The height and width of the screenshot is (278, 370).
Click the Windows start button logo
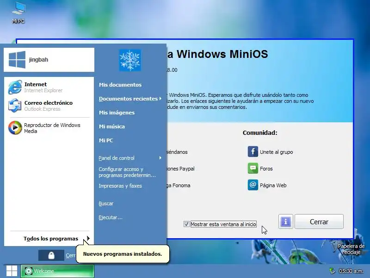point(12,271)
